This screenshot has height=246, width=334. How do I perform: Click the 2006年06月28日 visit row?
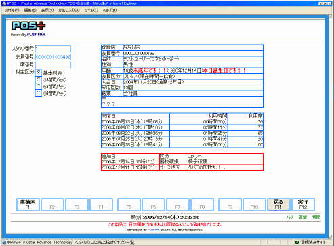pos(182,145)
